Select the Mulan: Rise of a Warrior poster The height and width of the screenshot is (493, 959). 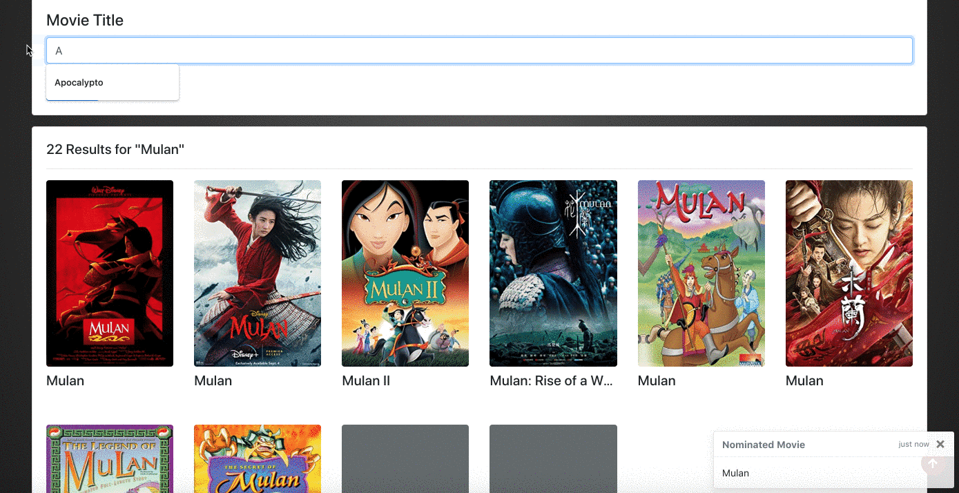point(553,273)
